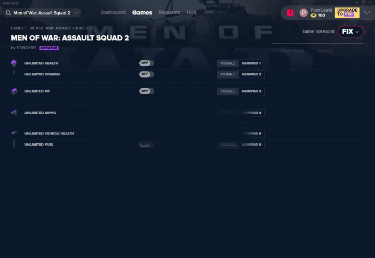
Task: Open the Hub tab
Action: [x=192, y=12]
